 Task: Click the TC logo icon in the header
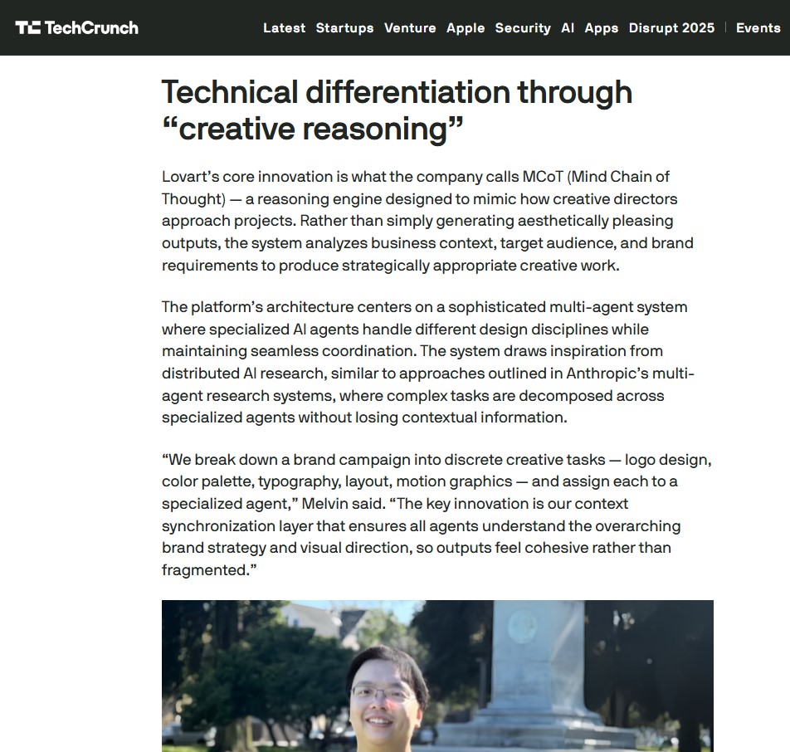tap(27, 27)
